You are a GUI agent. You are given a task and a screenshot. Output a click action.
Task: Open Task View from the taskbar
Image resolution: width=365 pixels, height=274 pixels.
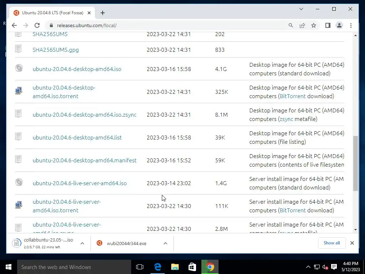[140, 267]
